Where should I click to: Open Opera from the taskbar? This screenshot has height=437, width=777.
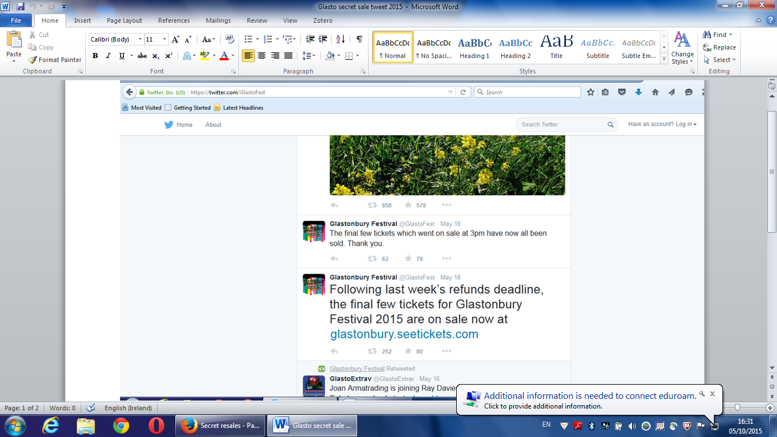(x=156, y=425)
